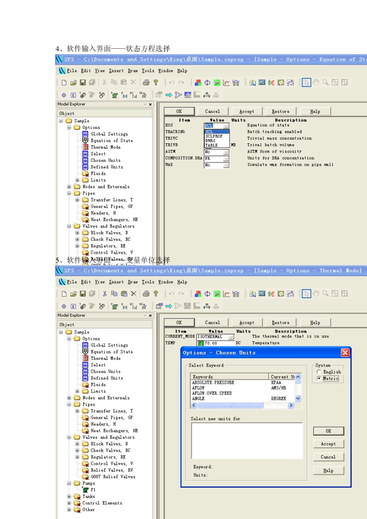Select the P1 pump item in tree
Image resolution: width=367 pixels, height=519 pixels.
93,490
